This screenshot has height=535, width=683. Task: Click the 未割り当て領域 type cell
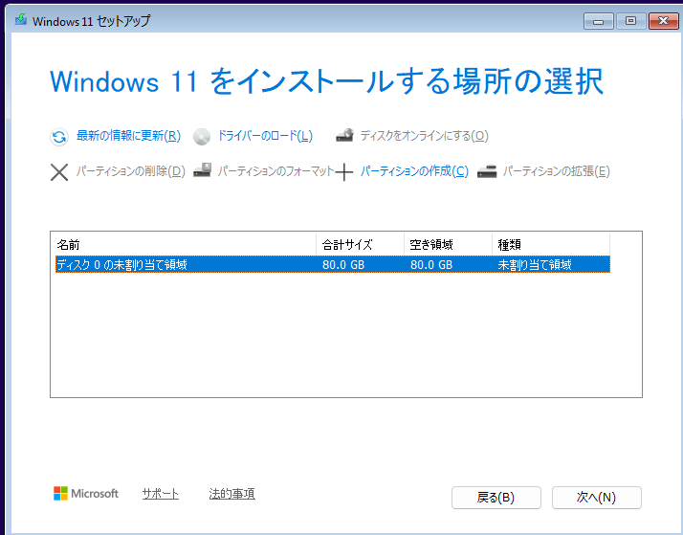point(535,265)
